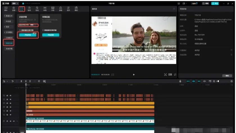This screenshot has height=133, width=236.
Task: Click the split clip tool
Action: tap(21, 81)
